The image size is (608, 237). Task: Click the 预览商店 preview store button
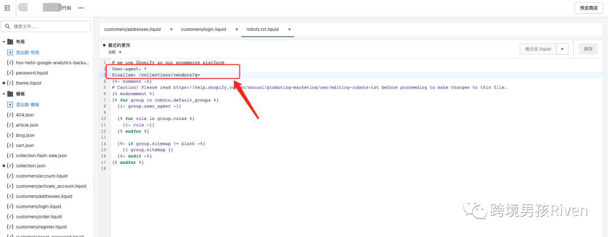[588, 8]
